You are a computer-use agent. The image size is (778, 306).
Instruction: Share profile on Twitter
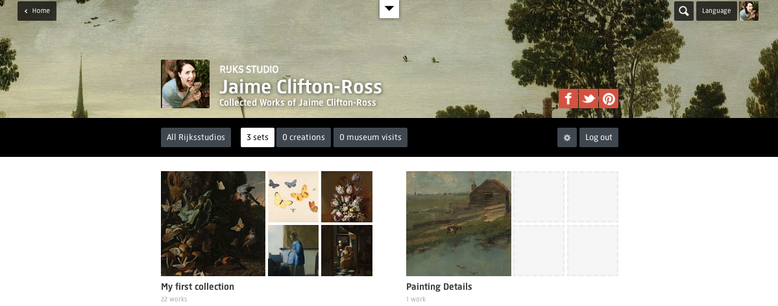(589, 99)
